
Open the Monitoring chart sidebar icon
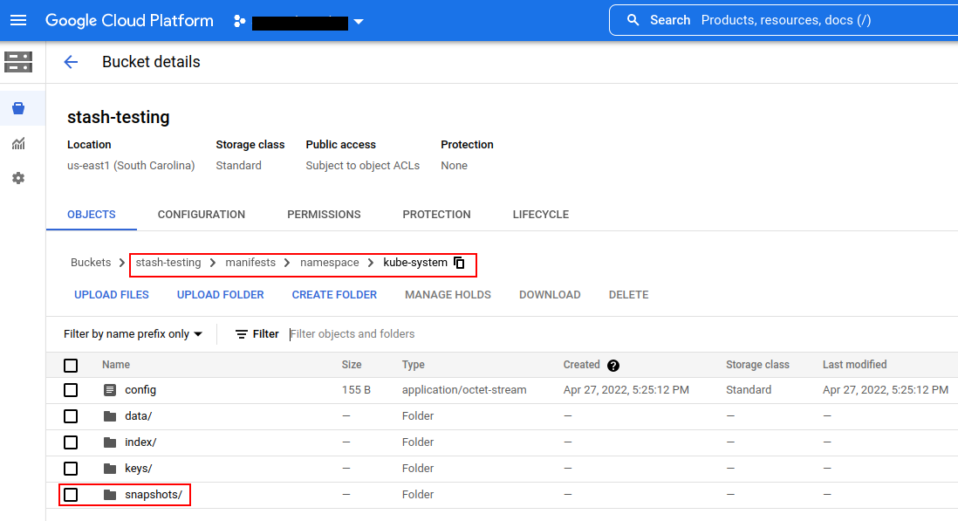click(x=18, y=144)
